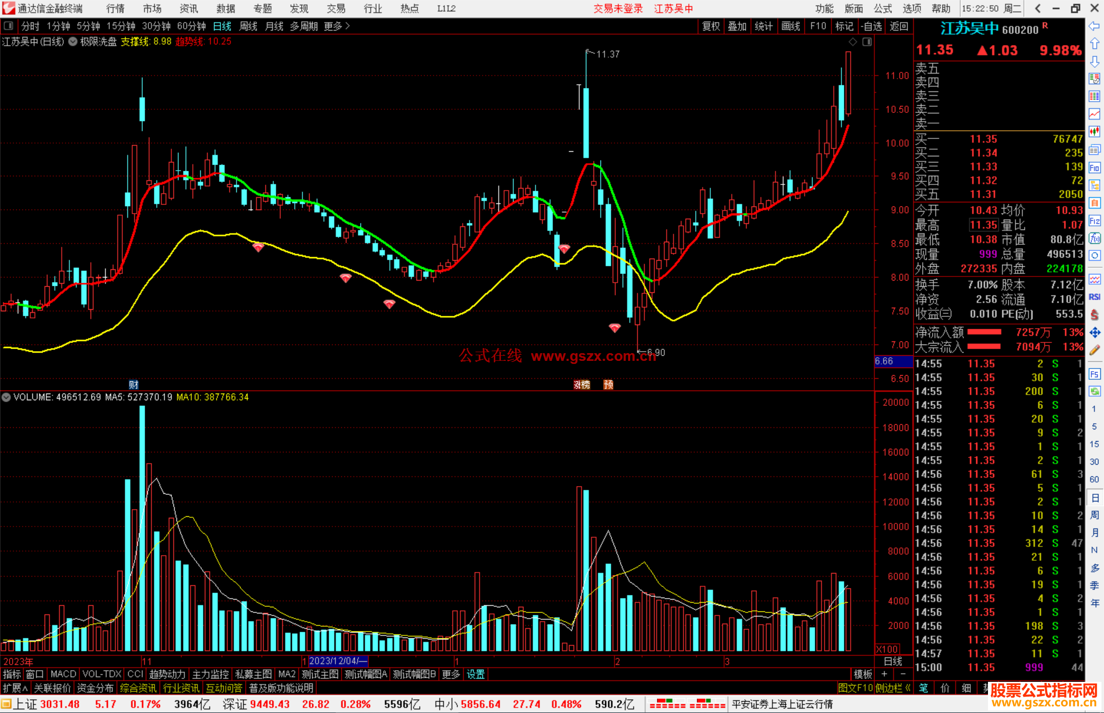This screenshot has height=713, width=1104.
Task: Switch to the MACD indicator tab
Action: [x=63, y=674]
